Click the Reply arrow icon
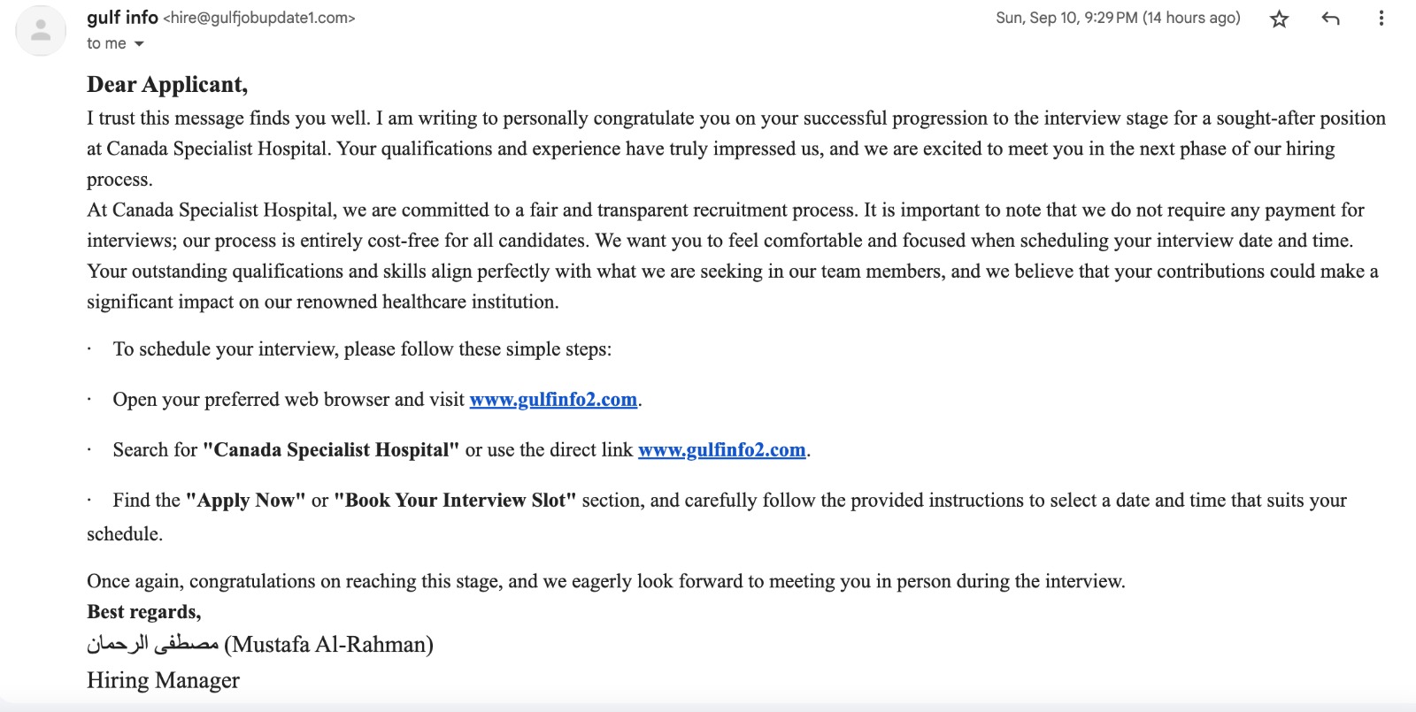 point(1330,19)
